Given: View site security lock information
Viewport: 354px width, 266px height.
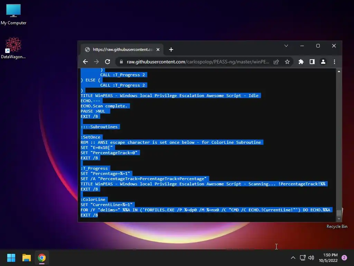Looking at the screenshot, I should tap(121, 62).
